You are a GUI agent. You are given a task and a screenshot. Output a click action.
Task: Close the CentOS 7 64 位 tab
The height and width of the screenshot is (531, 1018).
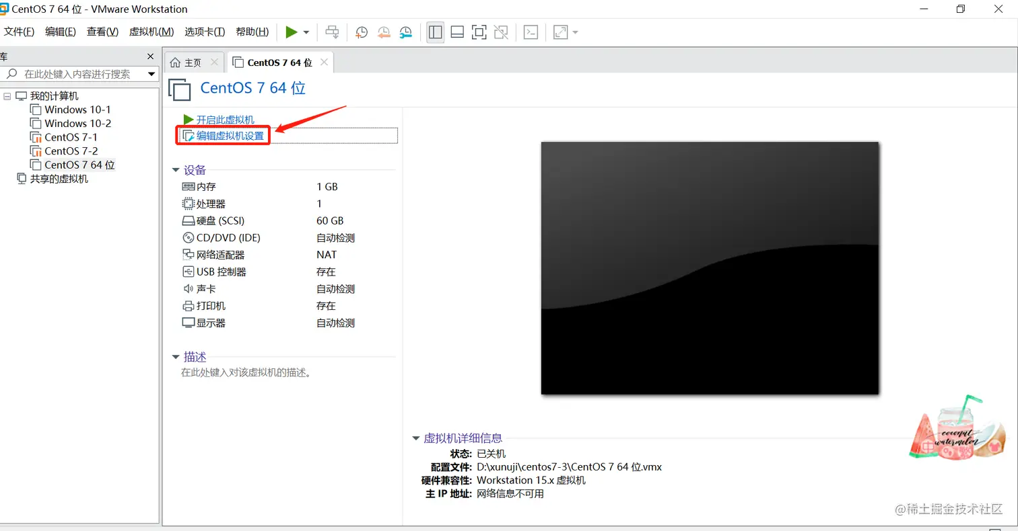click(324, 62)
